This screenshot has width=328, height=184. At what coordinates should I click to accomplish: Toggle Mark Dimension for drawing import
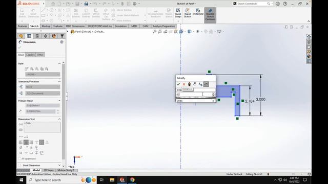tap(206, 84)
